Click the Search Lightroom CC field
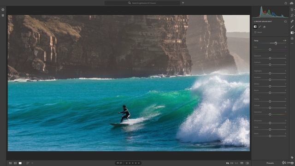Image resolution: width=295 pixels, height=166 pixels. tap(142, 3)
